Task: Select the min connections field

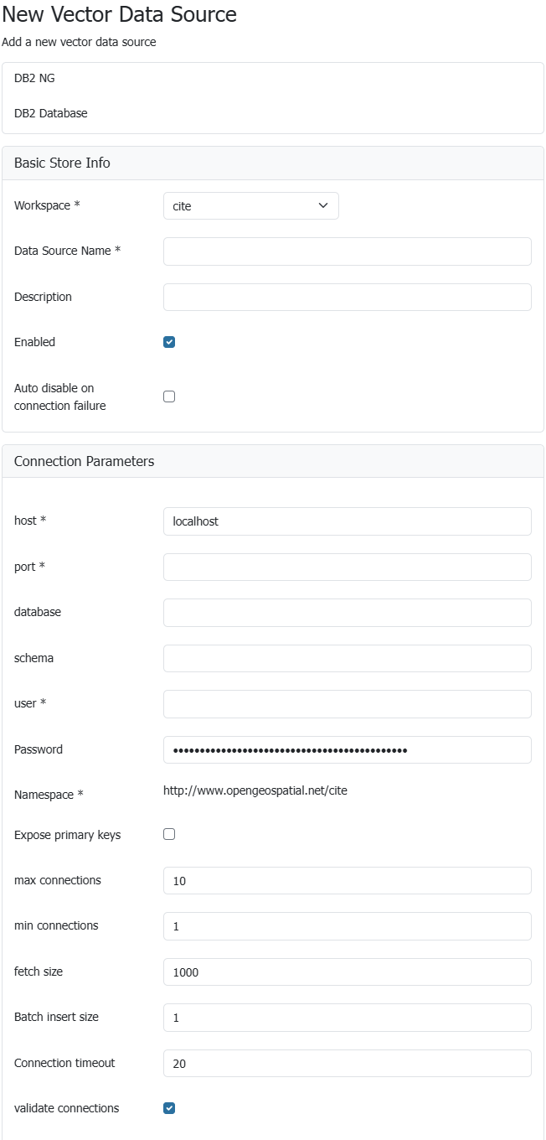Action: [x=347, y=926]
